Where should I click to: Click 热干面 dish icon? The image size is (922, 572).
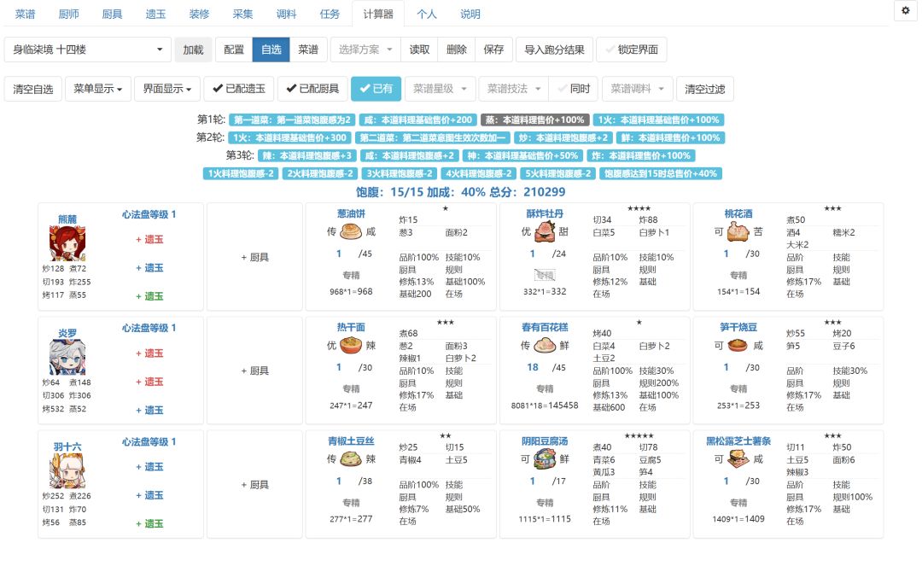tap(351, 345)
